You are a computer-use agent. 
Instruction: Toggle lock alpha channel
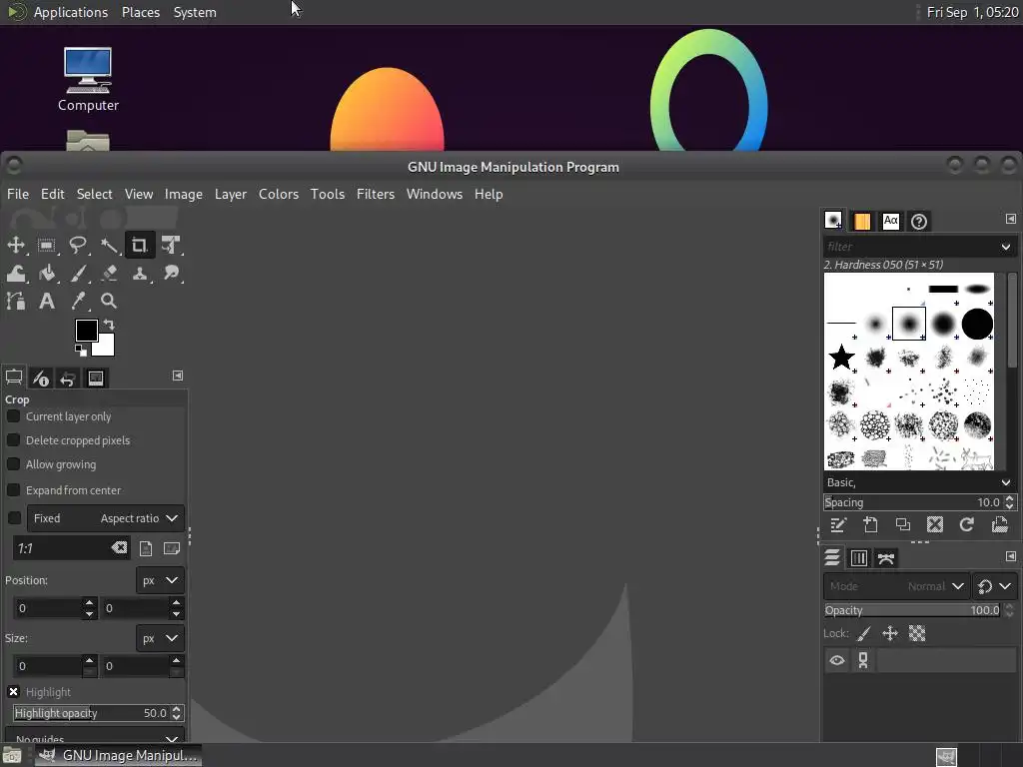[x=917, y=633]
